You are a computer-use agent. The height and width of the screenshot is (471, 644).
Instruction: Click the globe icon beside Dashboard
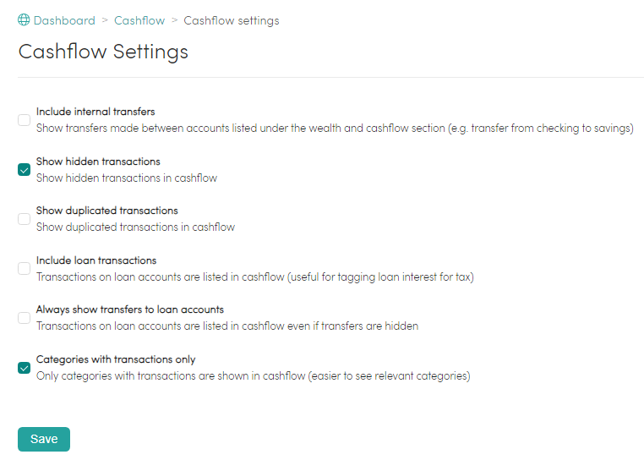pyautogui.click(x=24, y=19)
